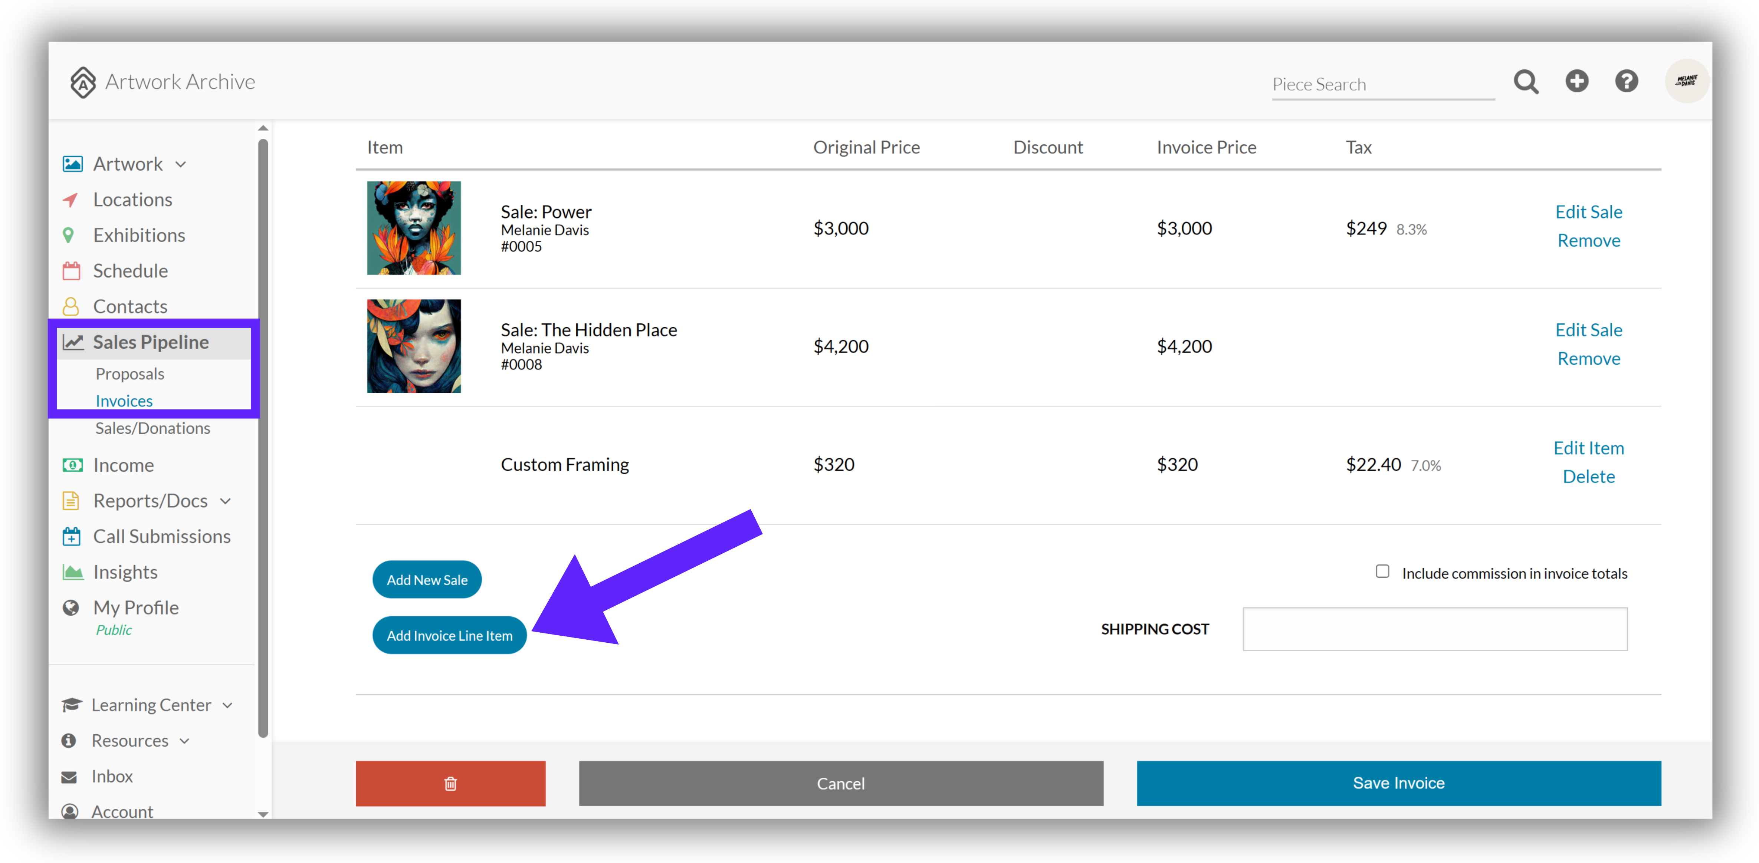Go to Proposals under Sales Pipeline

point(130,373)
